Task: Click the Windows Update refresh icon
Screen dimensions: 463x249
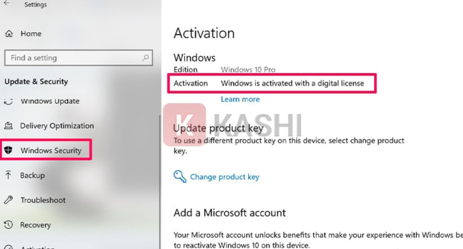Action: [x=9, y=101]
